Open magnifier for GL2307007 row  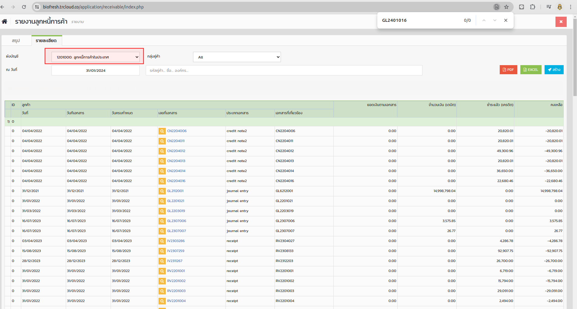point(162,231)
